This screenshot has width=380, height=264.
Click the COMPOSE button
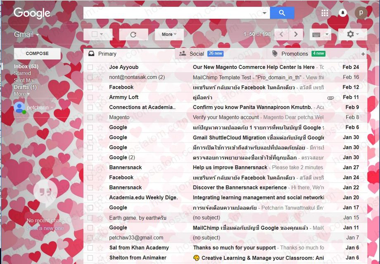pyautogui.click(x=37, y=53)
